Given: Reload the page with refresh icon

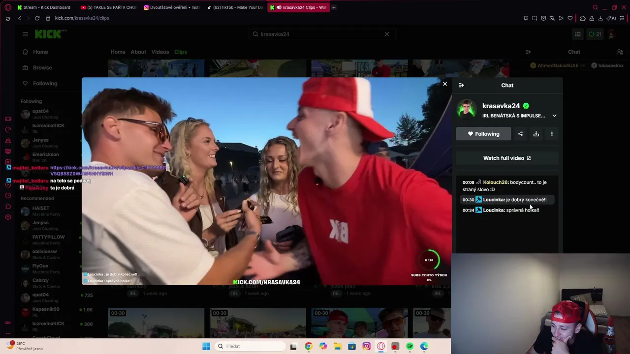Looking at the screenshot, I should click(x=37, y=18).
